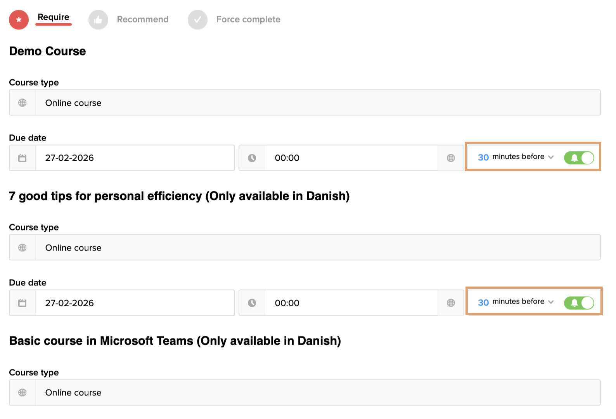Disable reminder switch for 7 good tips course
616x419 pixels.
click(579, 302)
